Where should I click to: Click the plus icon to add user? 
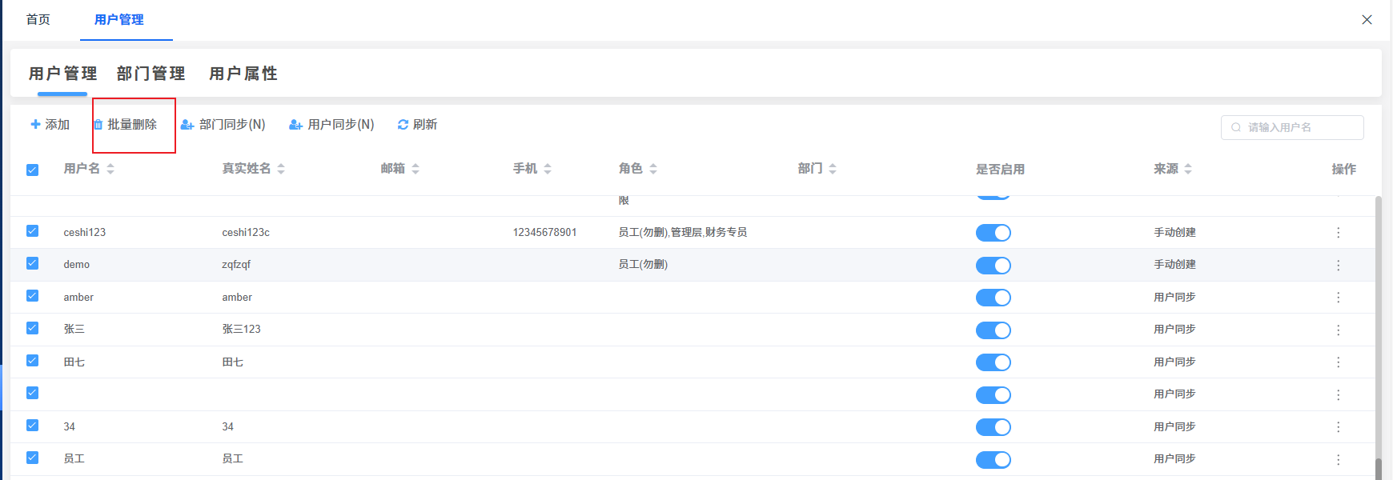click(x=35, y=125)
